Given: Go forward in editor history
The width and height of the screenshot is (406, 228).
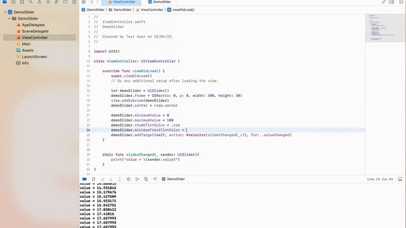Looking at the screenshot, I should 98,2.
